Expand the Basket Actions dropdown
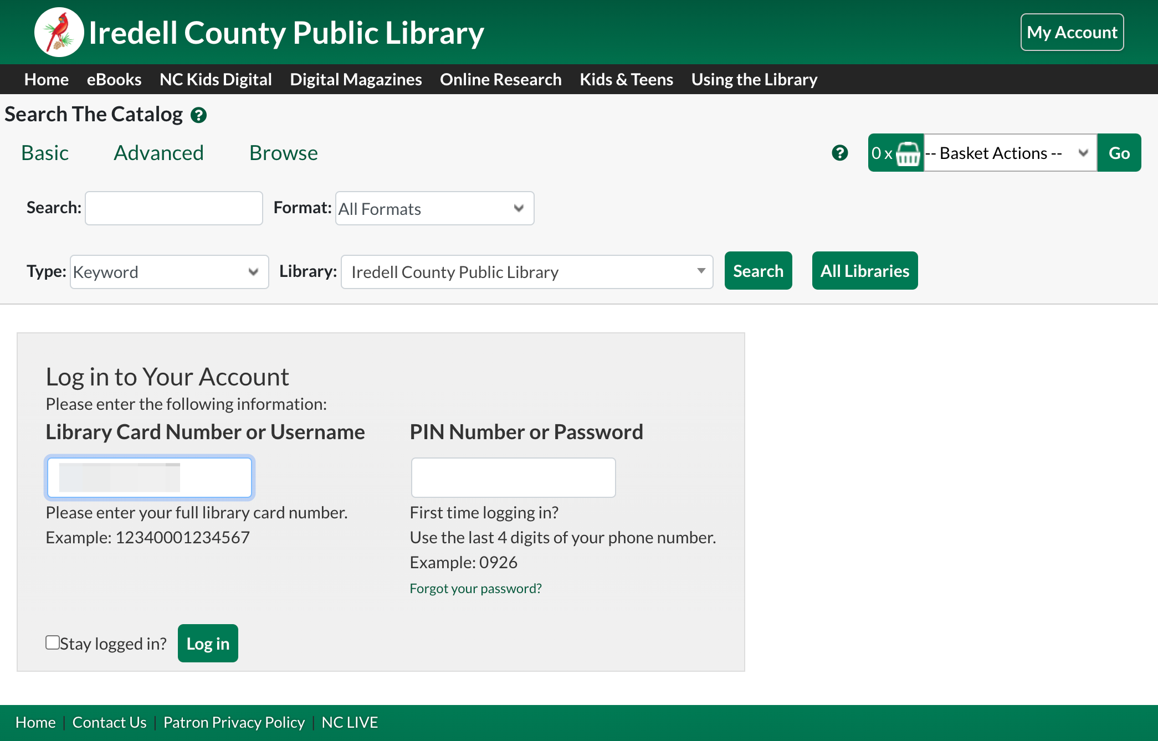Image resolution: width=1158 pixels, height=741 pixels. (x=1010, y=153)
